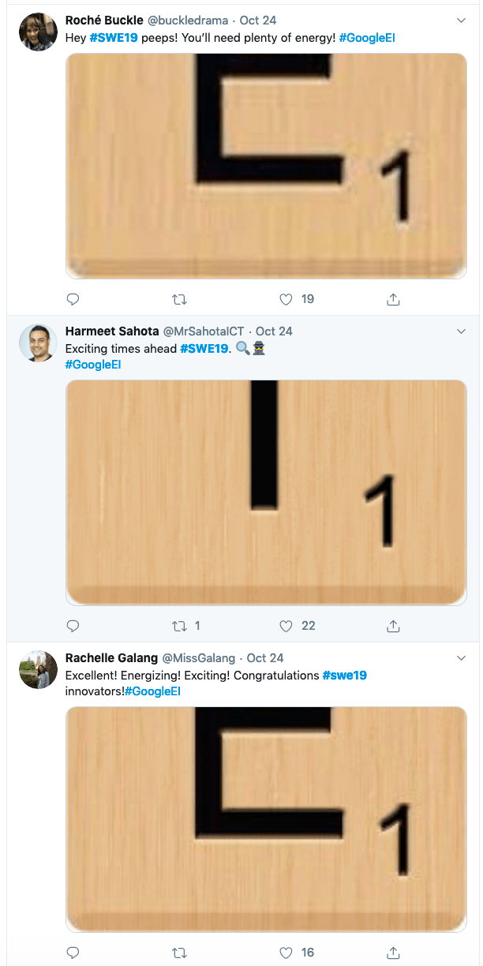The width and height of the screenshot is (483, 966).
Task: Reply to Roché Buckle's tweet
Action: pyautogui.click(x=73, y=300)
